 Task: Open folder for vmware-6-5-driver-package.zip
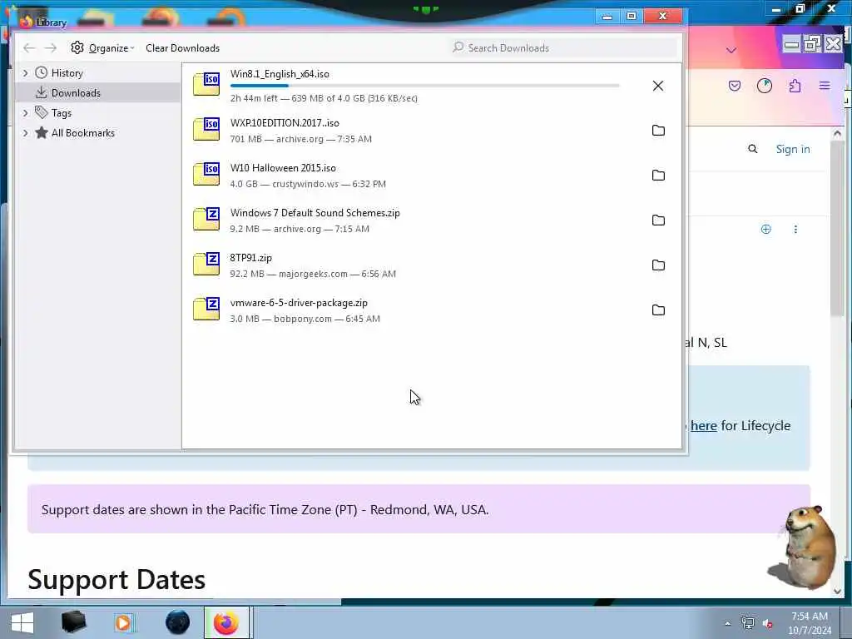[x=658, y=310]
